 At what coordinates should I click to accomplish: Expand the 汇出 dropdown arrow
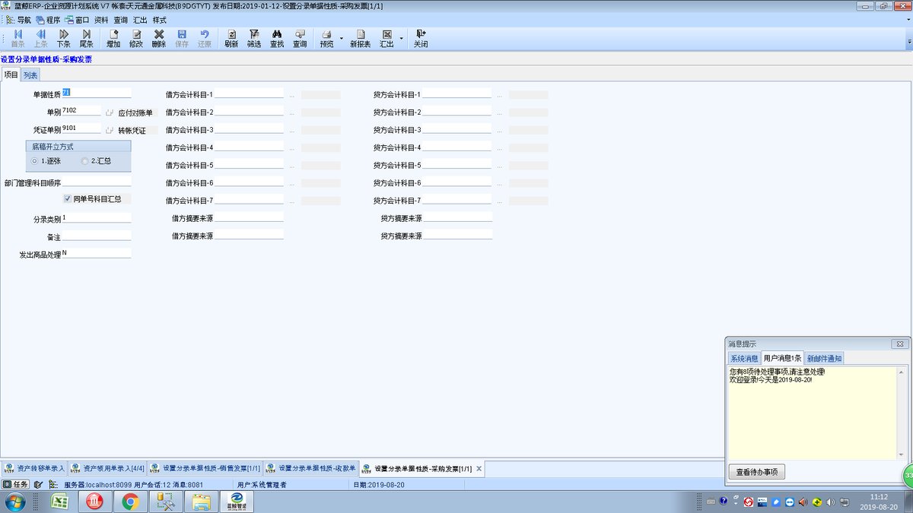point(402,39)
